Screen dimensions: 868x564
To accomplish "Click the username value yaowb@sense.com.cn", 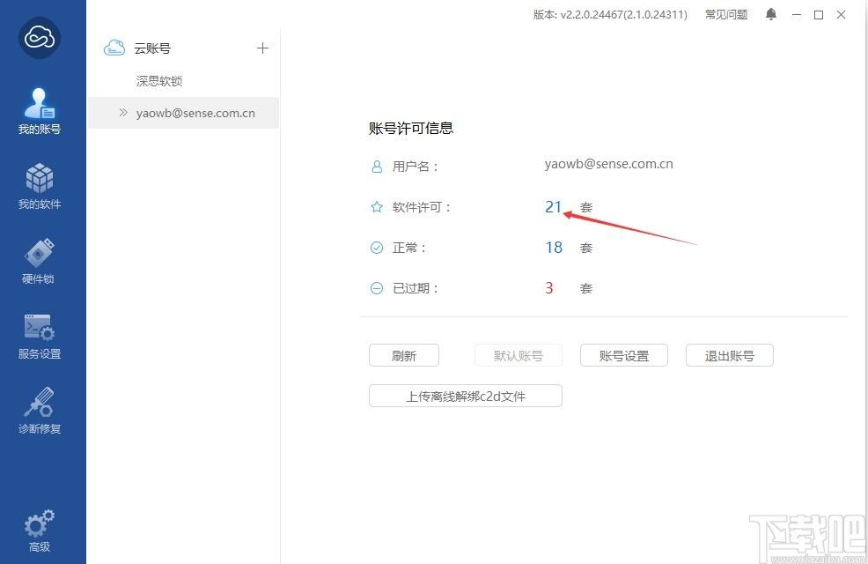I will point(609,164).
